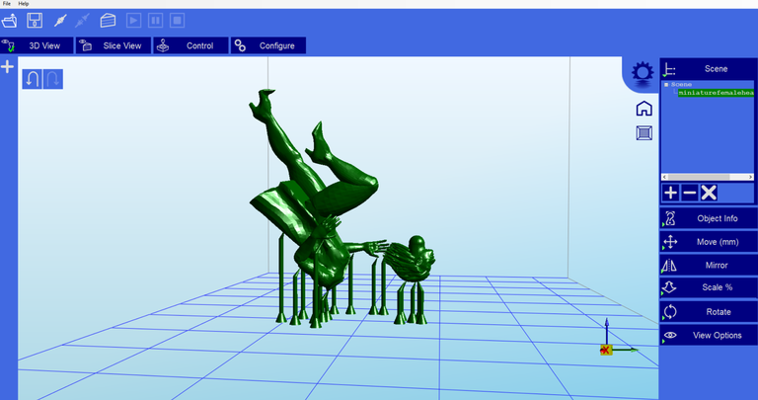The width and height of the screenshot is (758, 400).
Task: Undo the last action
Action: [x=32, y=79]
